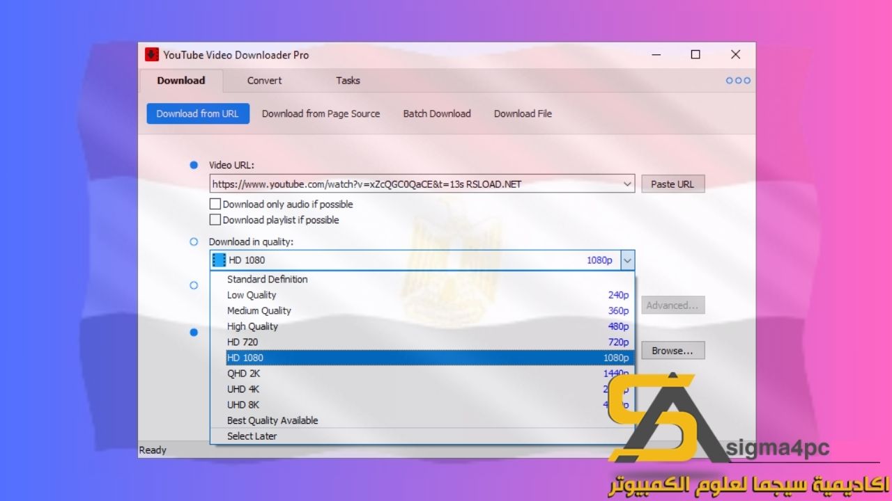
Task: Close the YouTube Video Downloader Pro window
Action: point(735,54)
